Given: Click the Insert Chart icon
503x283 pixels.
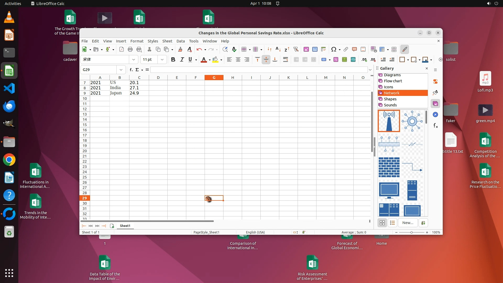Looking at the screenshot, I should pyautogui.click(x=315, y=49).
